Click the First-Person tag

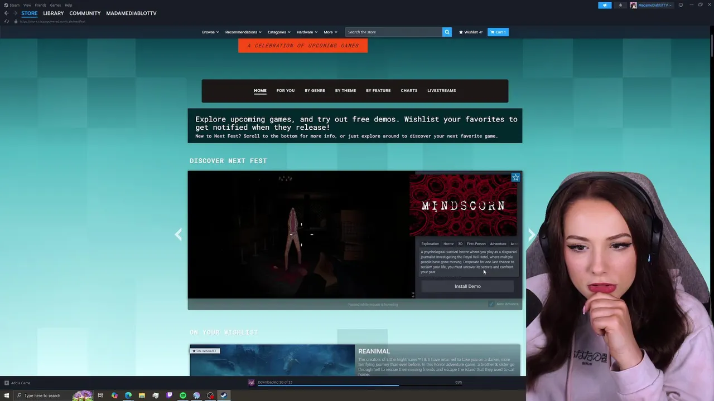(476, 243)
